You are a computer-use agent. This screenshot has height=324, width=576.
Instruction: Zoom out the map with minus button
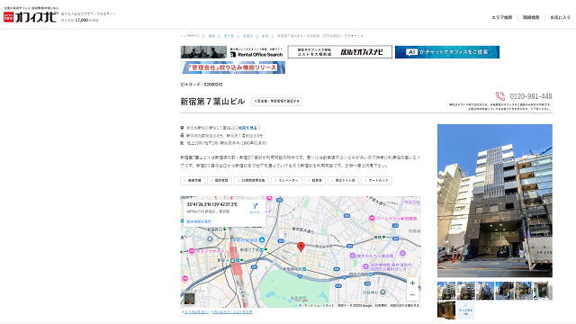[x=412, y=294]
